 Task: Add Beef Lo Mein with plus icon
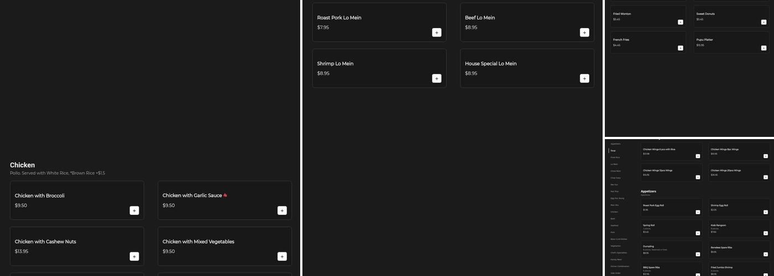pyautogui.click(x=584, y=33)
